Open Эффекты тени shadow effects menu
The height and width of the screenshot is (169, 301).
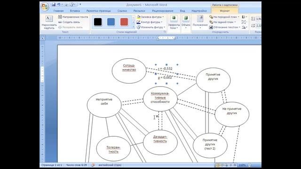[174, 23]
